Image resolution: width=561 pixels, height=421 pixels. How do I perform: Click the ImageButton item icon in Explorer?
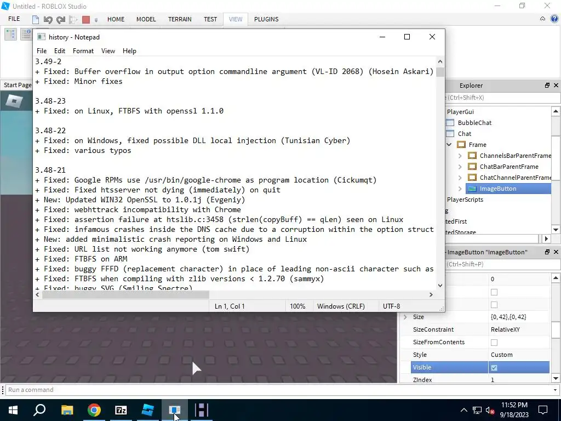click(x=472, y=189)
